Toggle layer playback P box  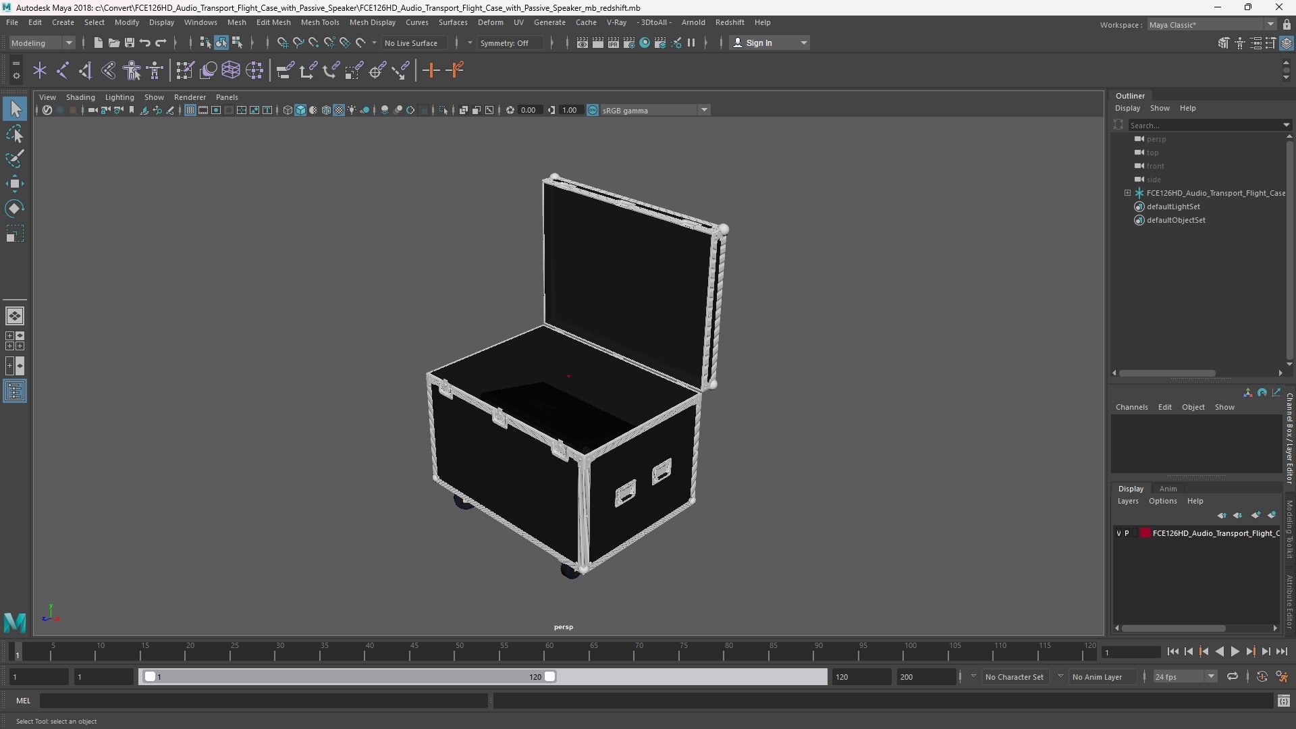click(x=1127, y=533)
